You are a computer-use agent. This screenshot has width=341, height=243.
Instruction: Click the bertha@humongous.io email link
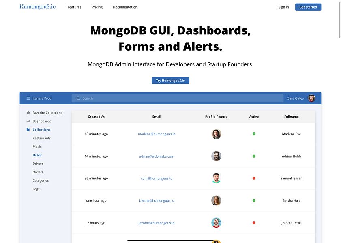157,200
